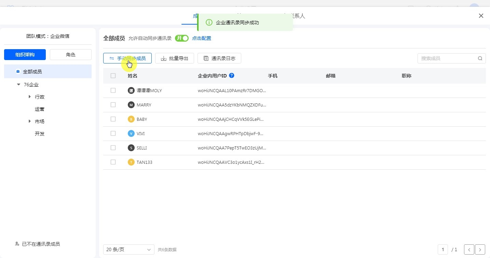Collapse the 76企业 tree node

tap(18, 85)
